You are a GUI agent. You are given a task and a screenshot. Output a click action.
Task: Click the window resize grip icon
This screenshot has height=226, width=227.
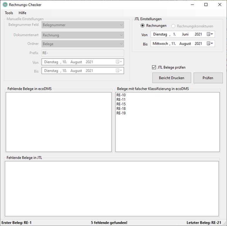[x=225, y=224]
